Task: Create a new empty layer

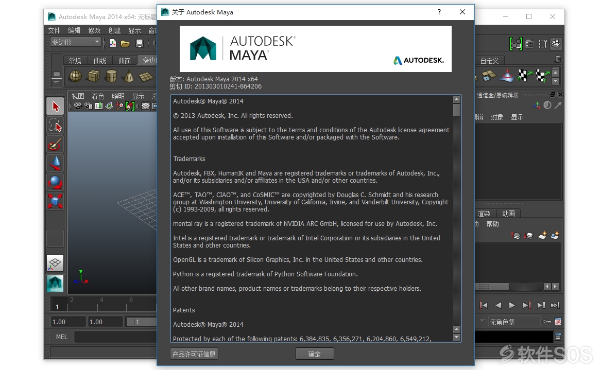Action: point(542,236)
